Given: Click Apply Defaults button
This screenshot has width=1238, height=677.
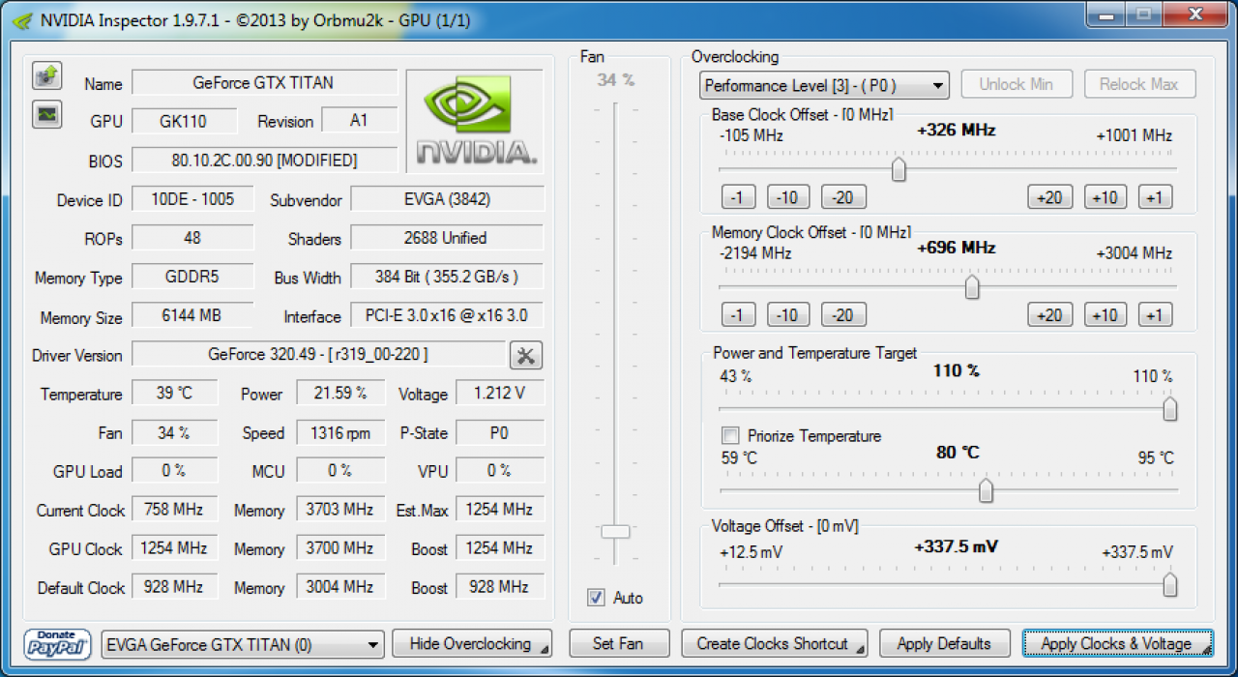Looking at the screenshot, I should pyautogui.click(x=944, y=644).
